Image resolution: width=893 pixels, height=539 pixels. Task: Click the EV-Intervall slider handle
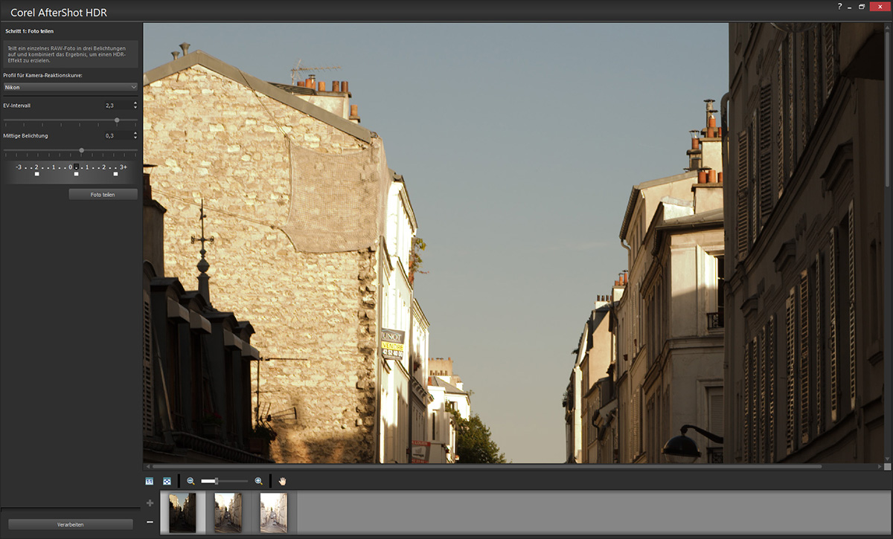tap(117, 120)
